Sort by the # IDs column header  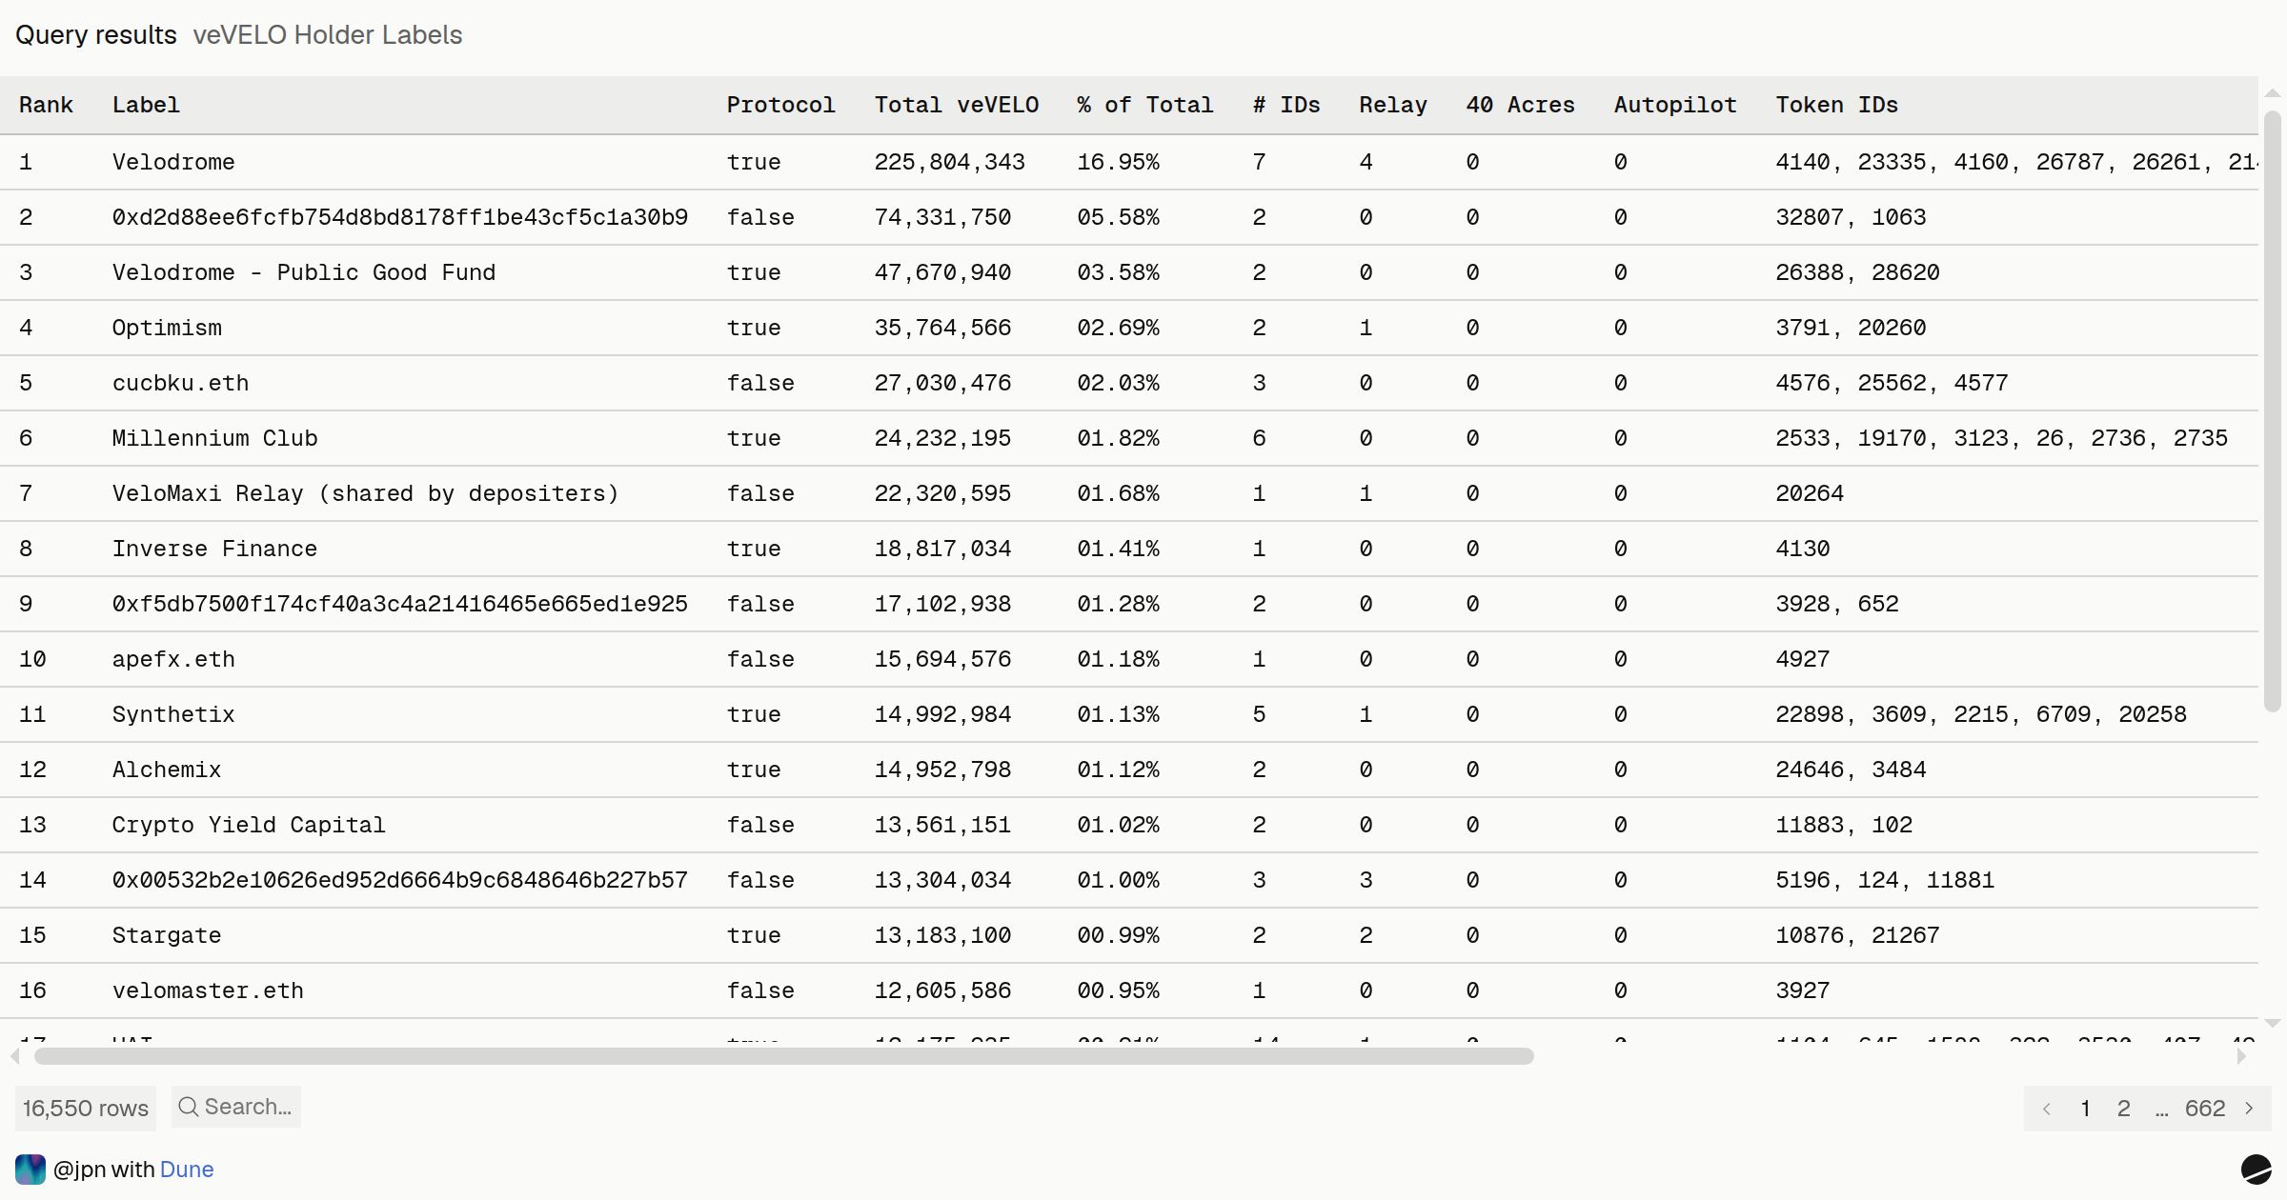[1286, 105]
